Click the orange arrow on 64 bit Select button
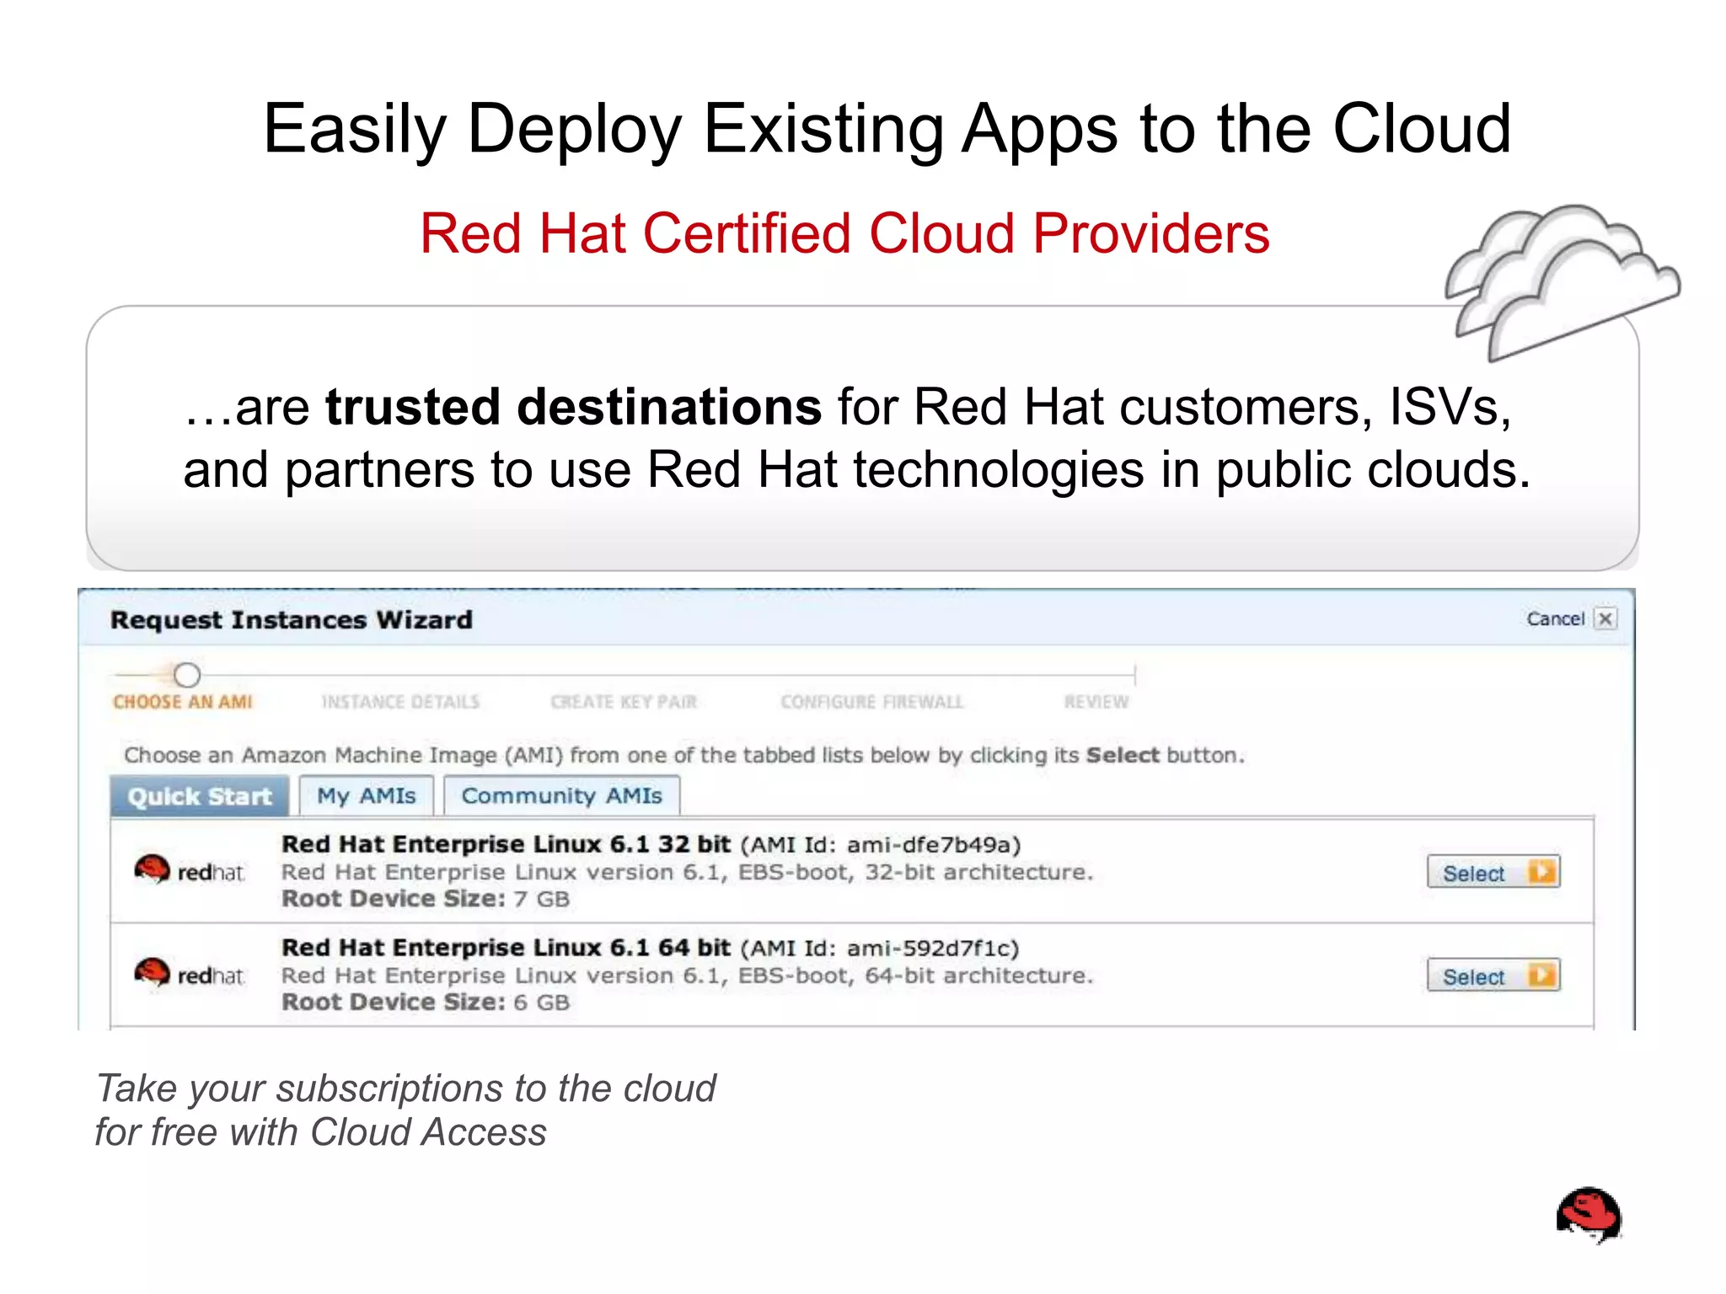 click(1542, 976)
